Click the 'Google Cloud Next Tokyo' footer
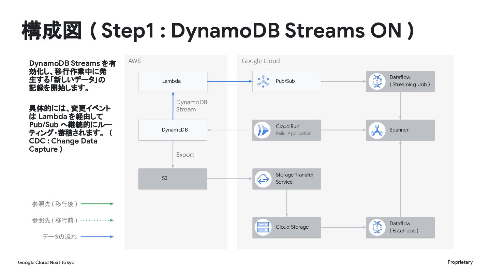 point(46,262)
